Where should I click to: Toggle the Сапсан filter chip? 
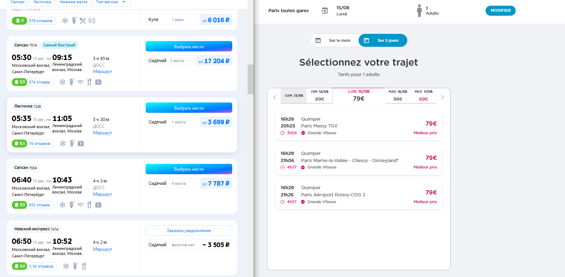pos(18,2)
